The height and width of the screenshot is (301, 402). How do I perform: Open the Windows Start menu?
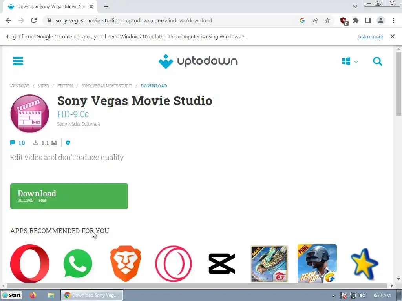pos(11,295)
